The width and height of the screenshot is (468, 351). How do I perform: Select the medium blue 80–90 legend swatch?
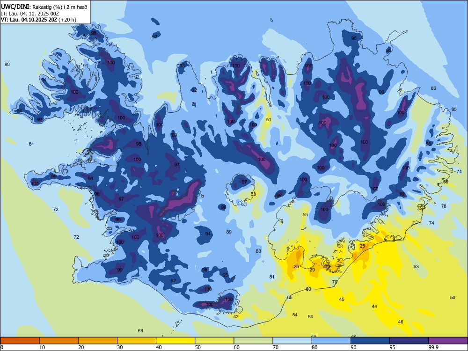(x=331, y=341)
